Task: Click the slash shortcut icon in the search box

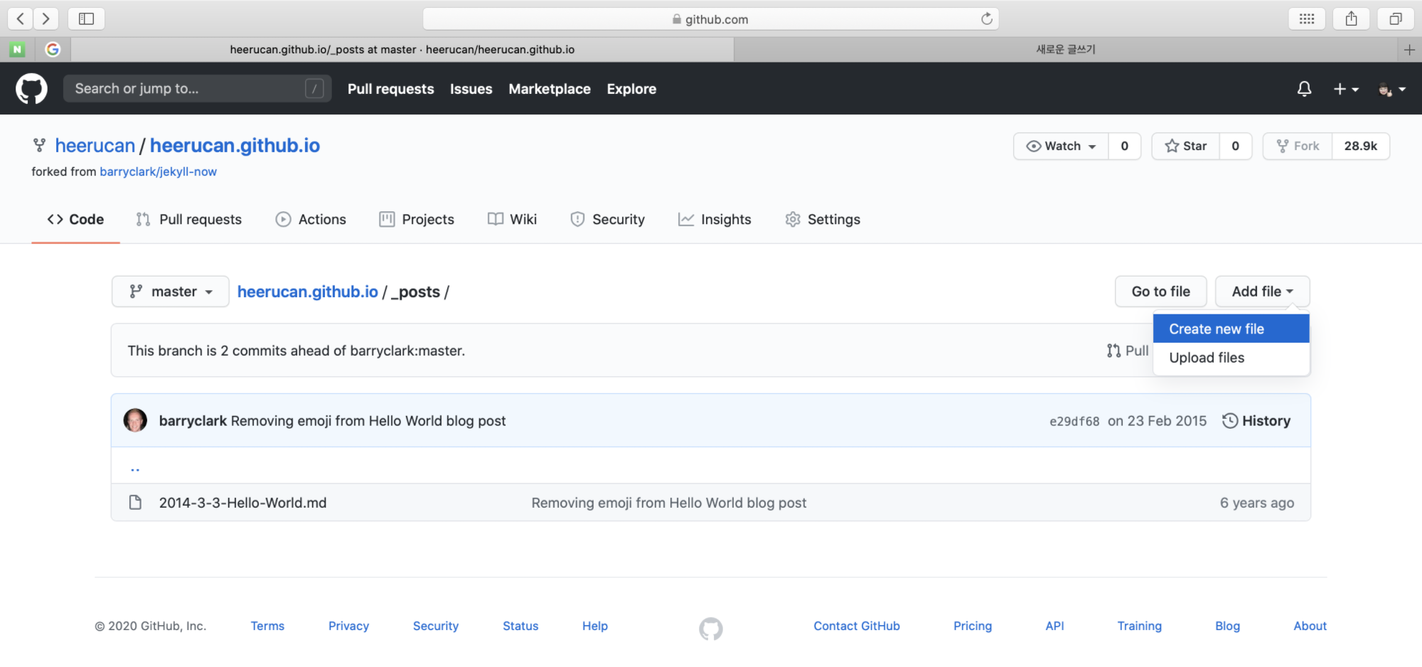Action: pyautogui.click(x=314, y=88)
